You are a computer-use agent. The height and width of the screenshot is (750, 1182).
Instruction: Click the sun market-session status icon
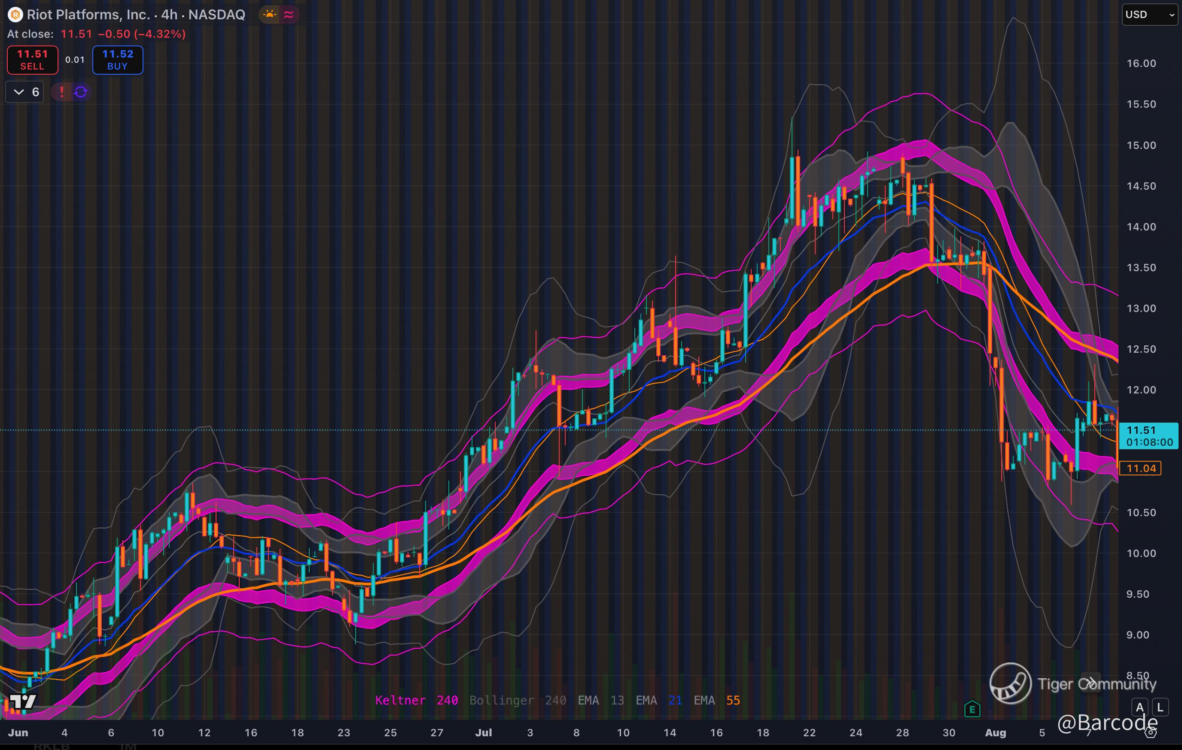[269, 15]
